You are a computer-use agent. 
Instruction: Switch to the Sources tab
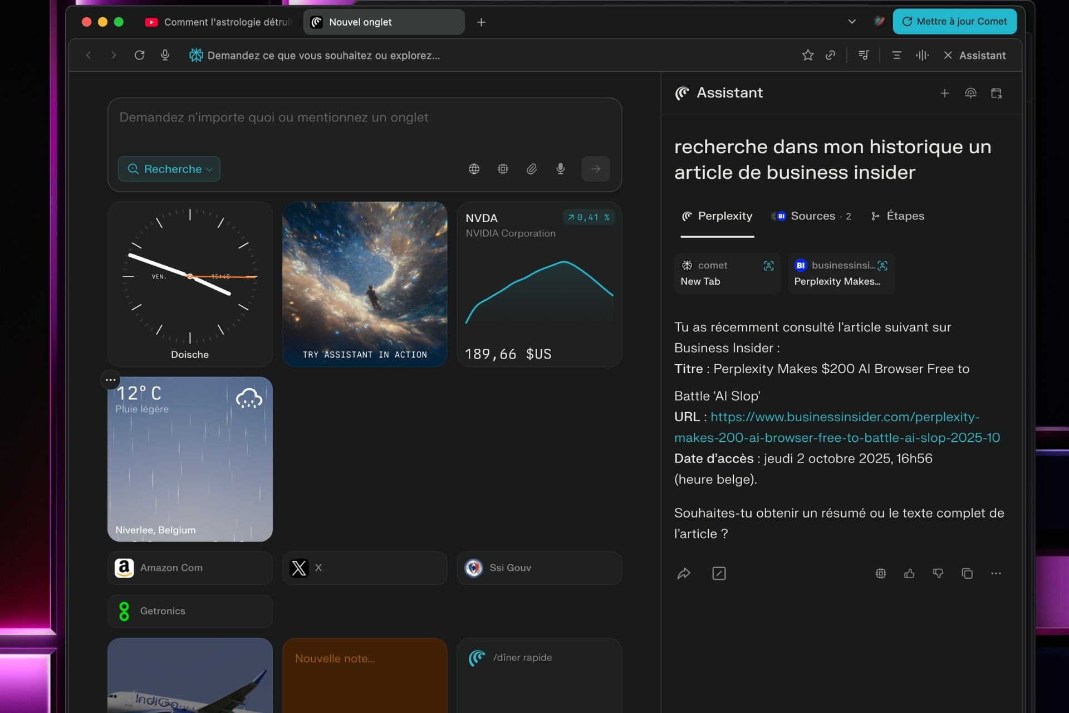coord(812,216)
